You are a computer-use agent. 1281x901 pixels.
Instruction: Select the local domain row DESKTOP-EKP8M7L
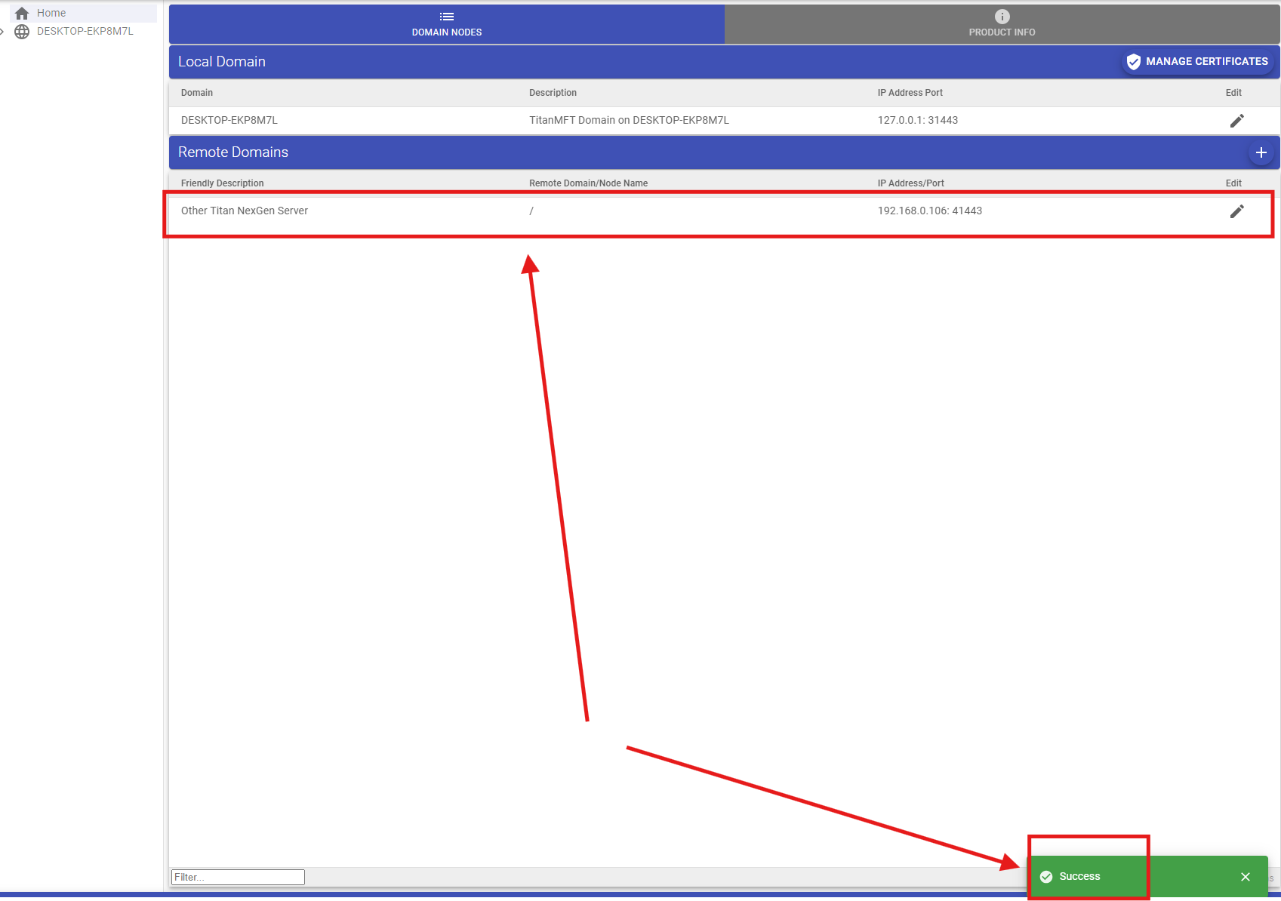(528, 120)
